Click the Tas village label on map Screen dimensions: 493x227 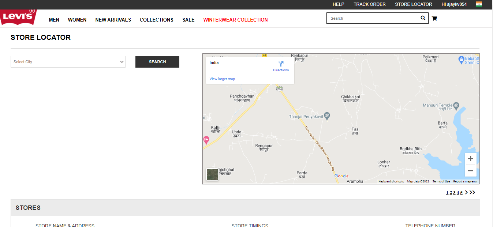click(x=355, y=131)
